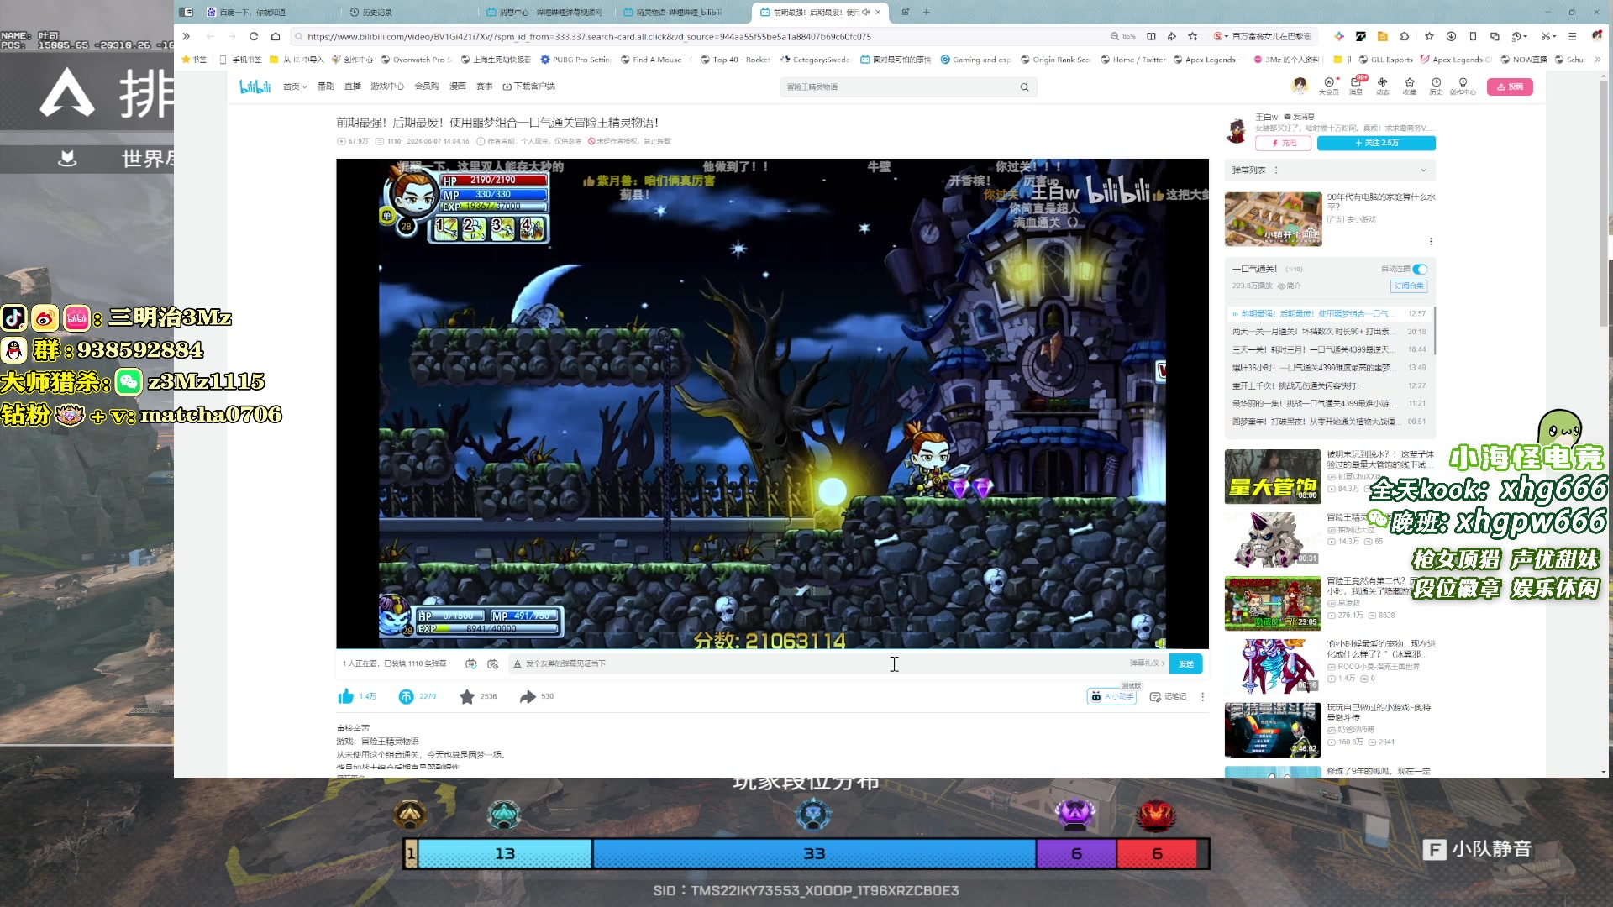The height and width of the screenshot is (907, 1613).
Task: Open more options dots beside 记笔记
Action: 1202,696
